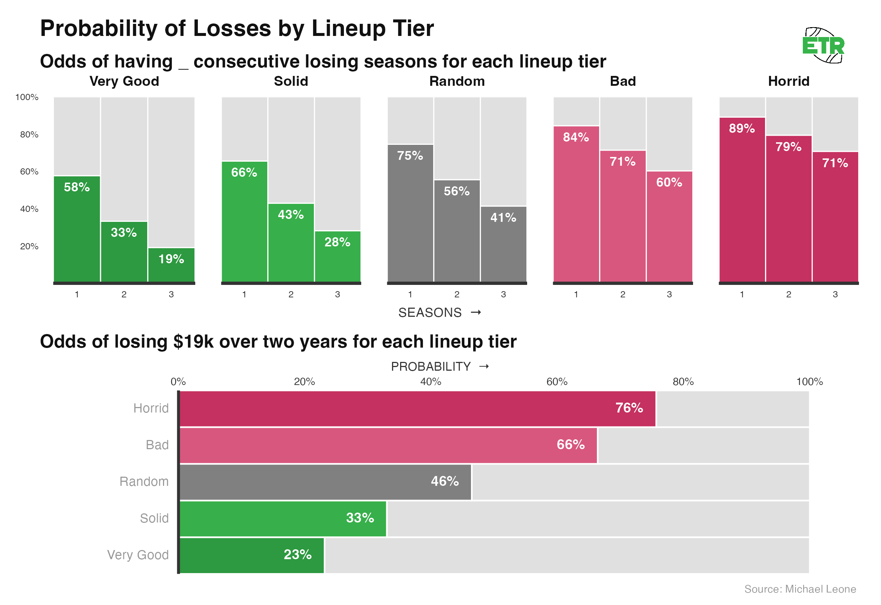Click the Horrid 76% horizontal bar

coord(417,408)
